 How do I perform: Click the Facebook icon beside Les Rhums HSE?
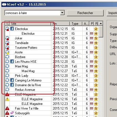click(12, 61)
